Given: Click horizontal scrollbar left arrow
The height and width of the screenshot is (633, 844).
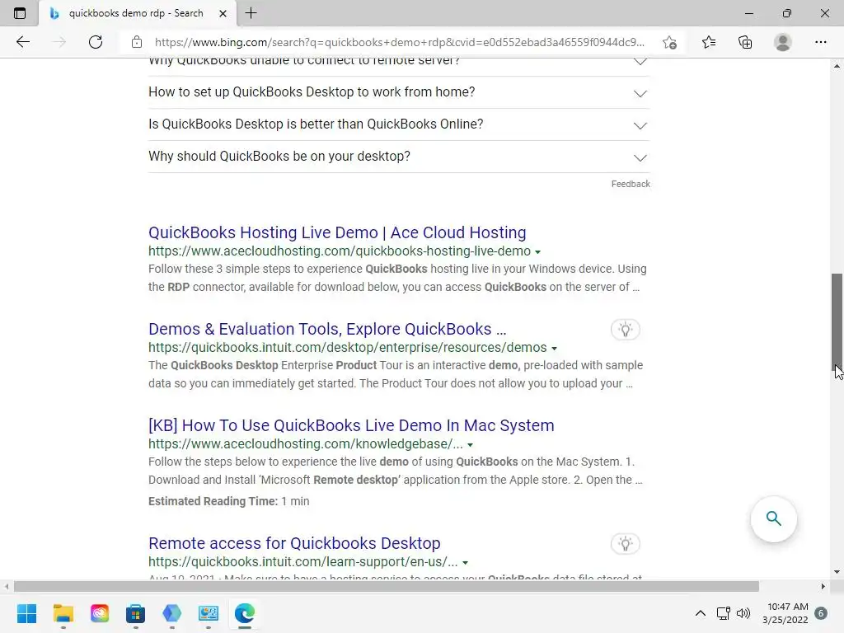Looking at the screenshot, I should (x=7, y=586).
